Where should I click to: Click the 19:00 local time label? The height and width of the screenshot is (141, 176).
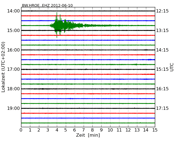pos(13,108)
